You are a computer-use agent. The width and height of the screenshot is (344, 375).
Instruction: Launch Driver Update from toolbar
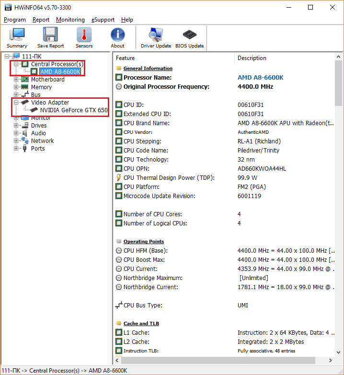(156, 38)
